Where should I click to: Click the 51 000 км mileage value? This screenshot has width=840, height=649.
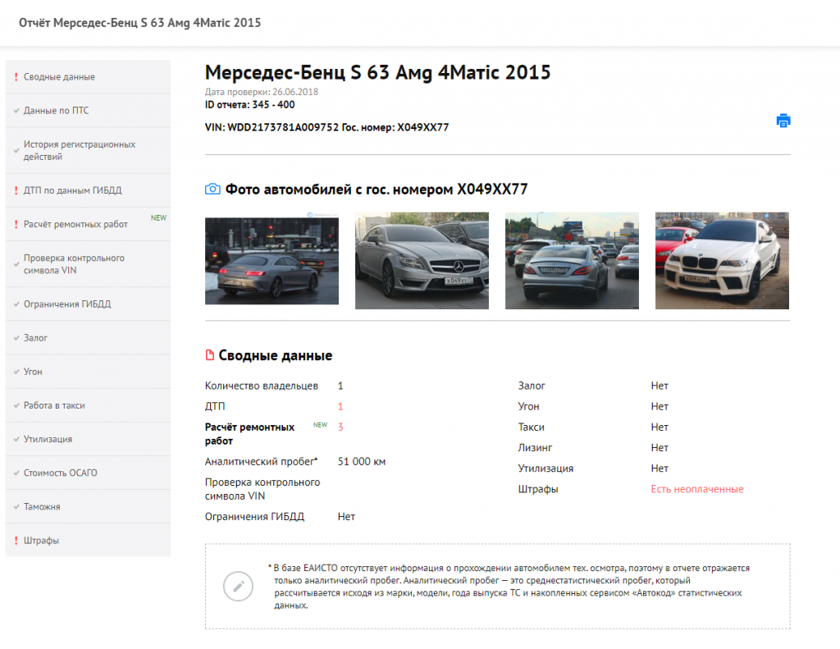coord(362,461)
